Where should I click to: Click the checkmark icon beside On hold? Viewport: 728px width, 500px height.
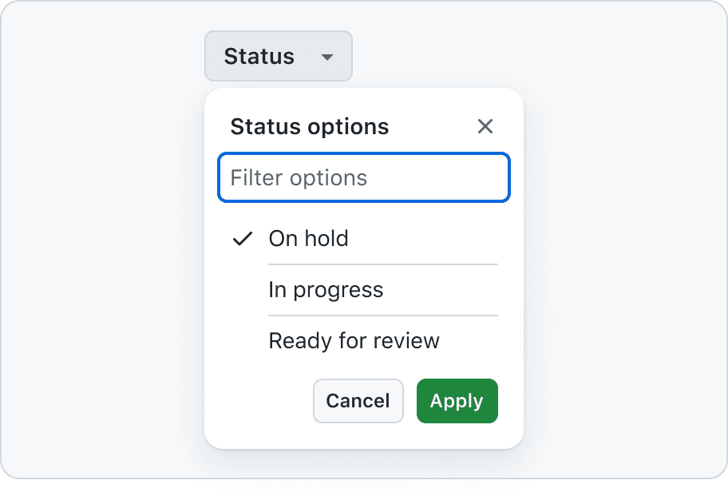[x=243, y=239]
